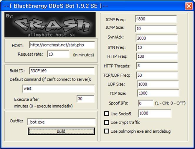The height and width of the screenshot is (149, 195).
Task: Click the "Default command" label text
Action: click(50, 79)
